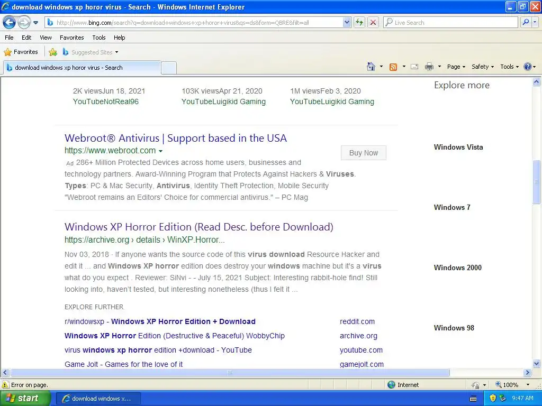Click the Add to Favorites Bar icon
542x406 pixels.
coord(53,52)
